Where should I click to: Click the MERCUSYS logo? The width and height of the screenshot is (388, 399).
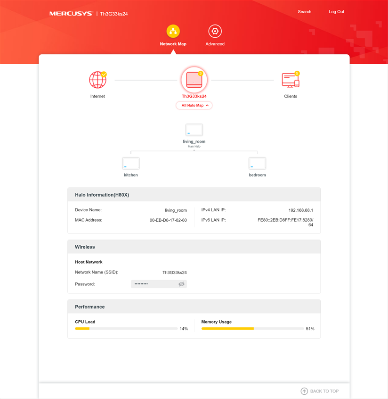71,14
